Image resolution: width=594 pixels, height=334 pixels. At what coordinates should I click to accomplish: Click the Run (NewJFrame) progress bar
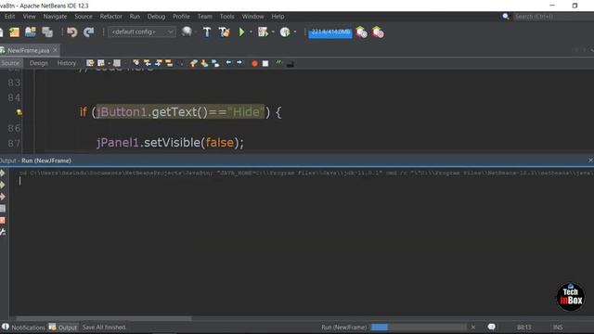click(x=419, y=328)
